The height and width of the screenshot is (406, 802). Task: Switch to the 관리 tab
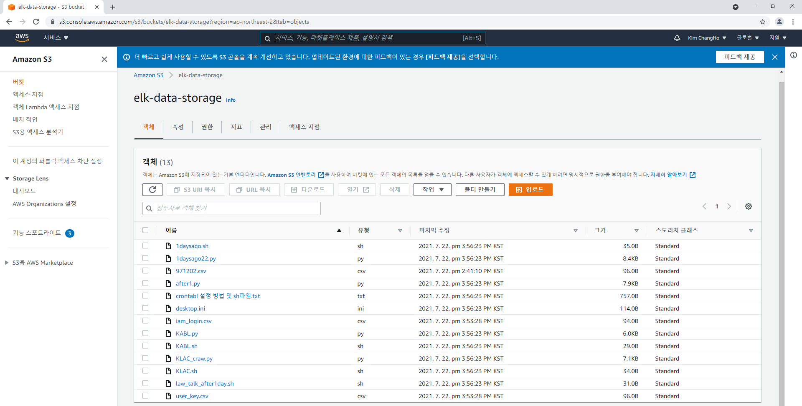point(266,127)
